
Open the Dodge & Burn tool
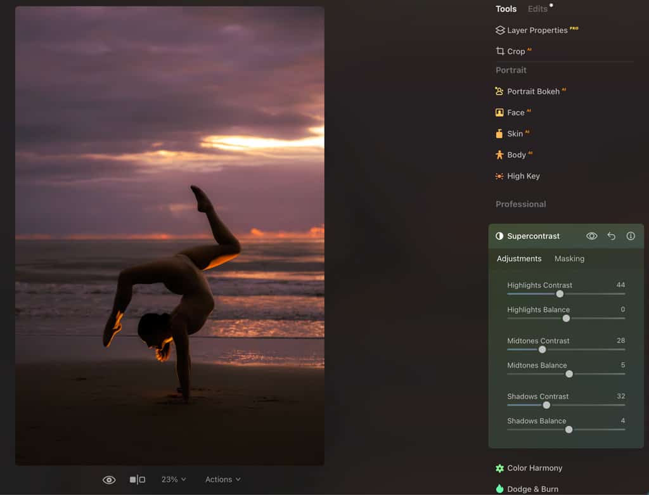coord(532,489)
